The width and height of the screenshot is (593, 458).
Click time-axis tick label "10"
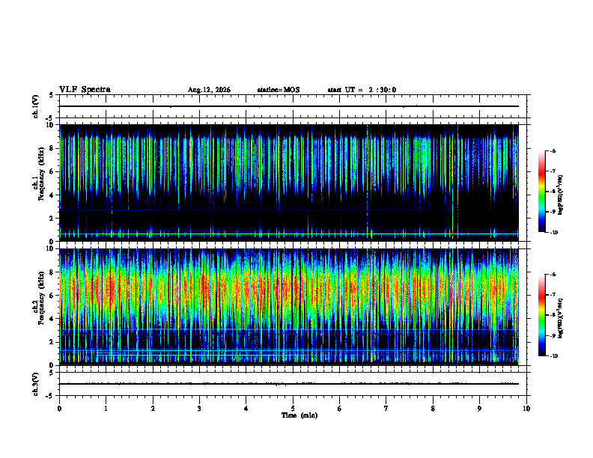tap(526, 409)
